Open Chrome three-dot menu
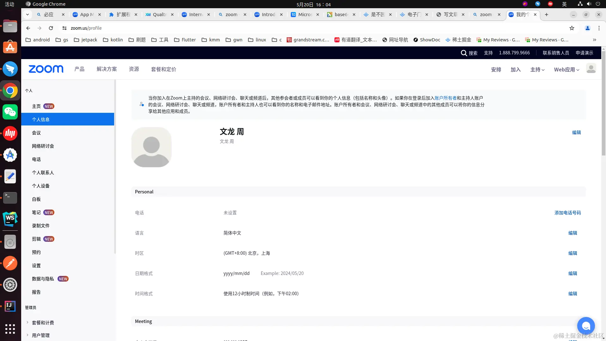 [x=599, y=28]
